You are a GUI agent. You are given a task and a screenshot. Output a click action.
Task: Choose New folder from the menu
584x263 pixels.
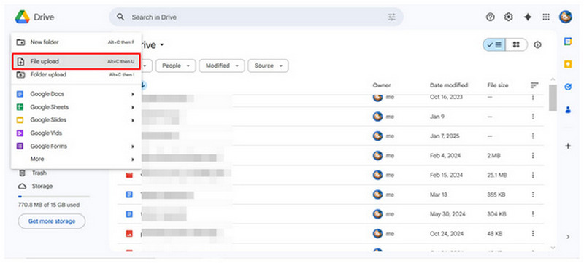77,42
